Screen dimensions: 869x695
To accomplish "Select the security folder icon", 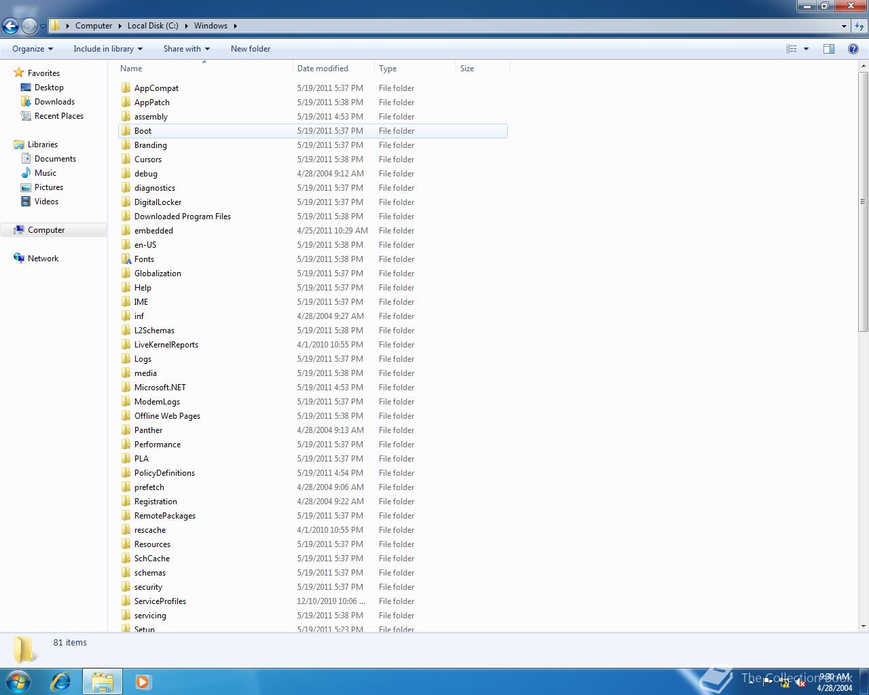I will [126, 587].
